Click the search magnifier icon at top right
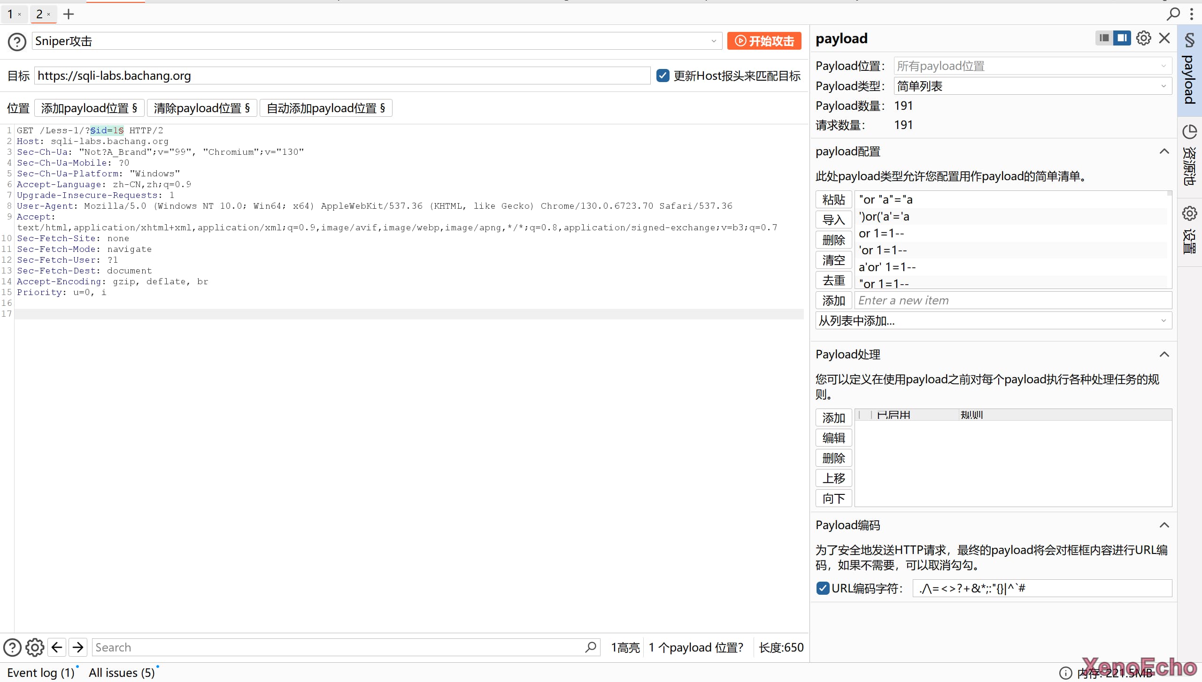Image resolution: width=1202 pixels, height=682 pixels. point(1173,14)
